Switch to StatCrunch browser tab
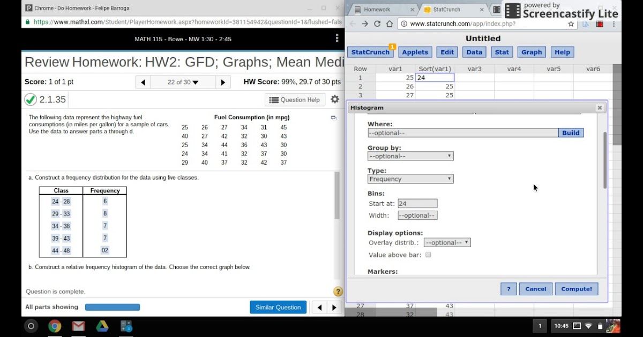This screenshot has width=643, height=337. point(453,10)
